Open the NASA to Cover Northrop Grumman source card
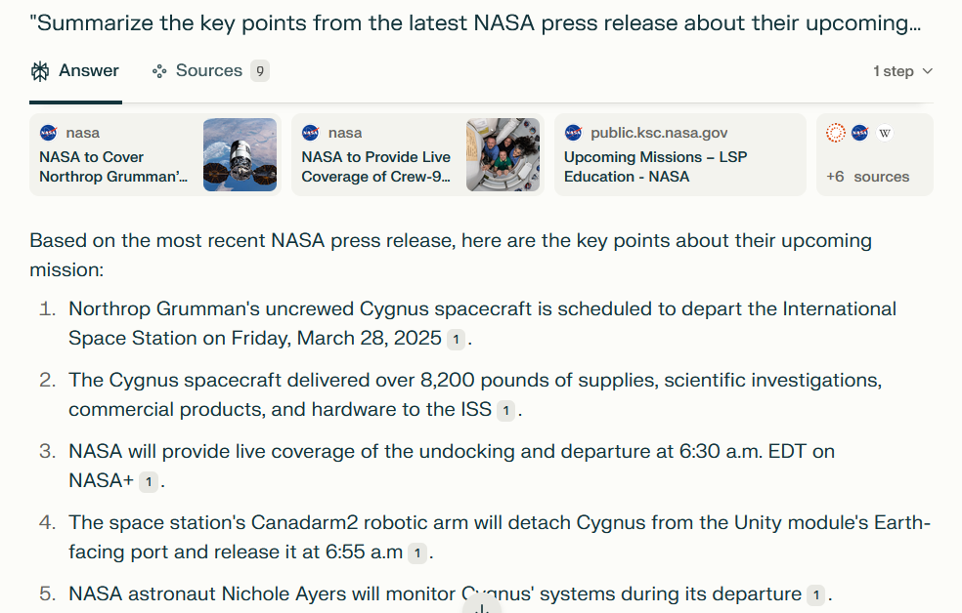Screen dimensions: 962x613 pos(115,166)
